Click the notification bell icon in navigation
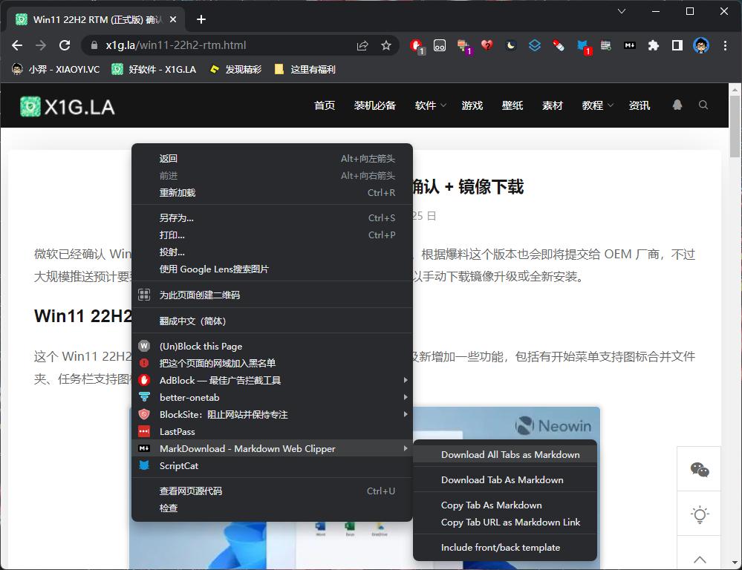Screen dimensions: 742x570 (677, 105)
